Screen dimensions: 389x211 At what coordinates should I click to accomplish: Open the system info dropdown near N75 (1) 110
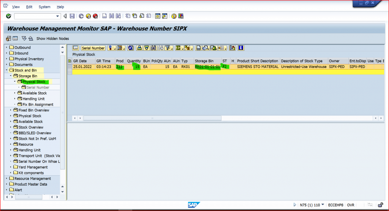click(x=323, y=205)
